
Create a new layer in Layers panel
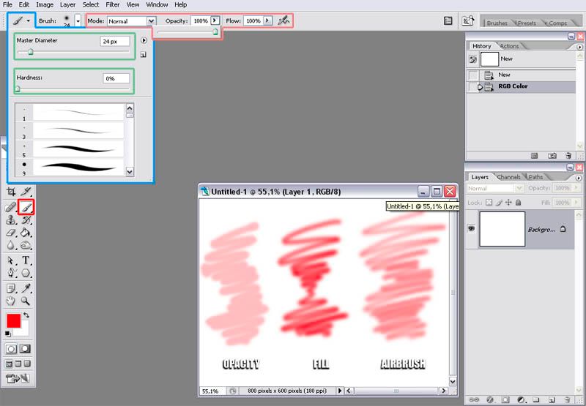(x=552, y=400)
